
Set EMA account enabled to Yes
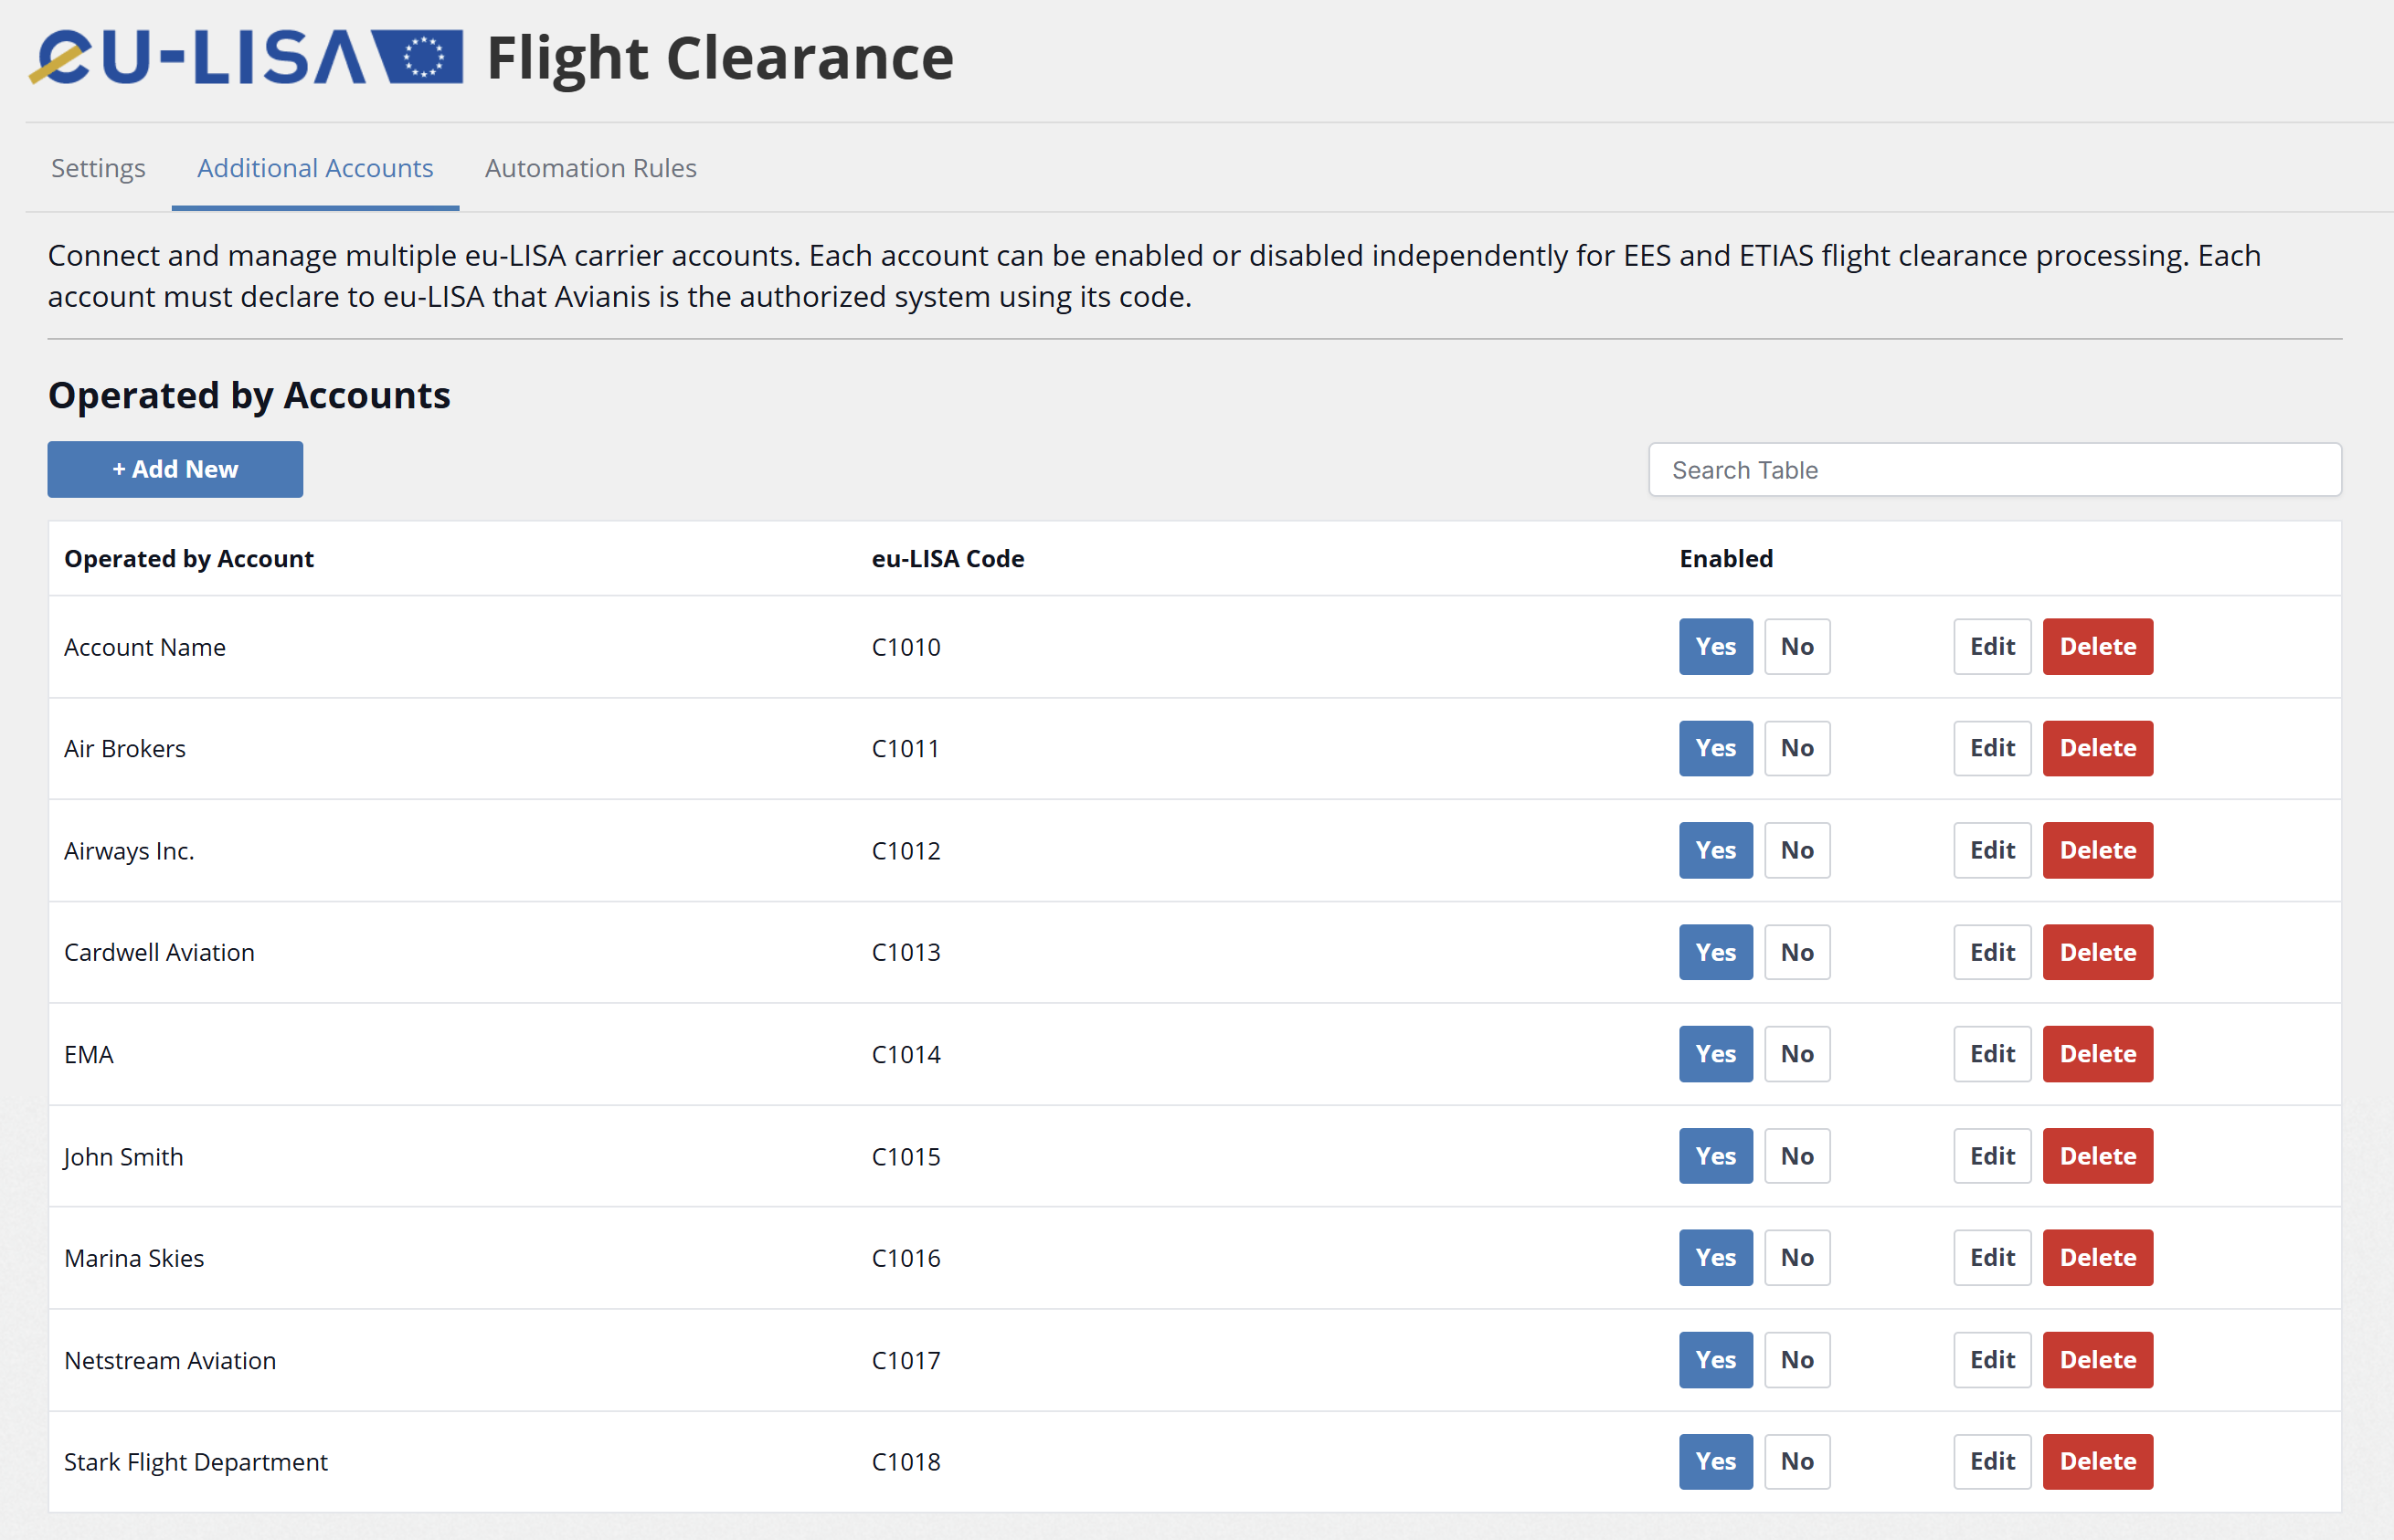[1716, 1054]
